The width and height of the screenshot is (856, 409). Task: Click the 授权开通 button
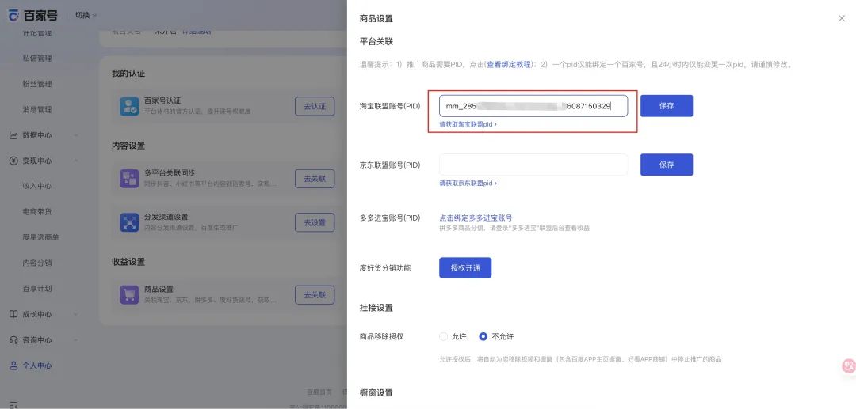(x=465, y=268)
